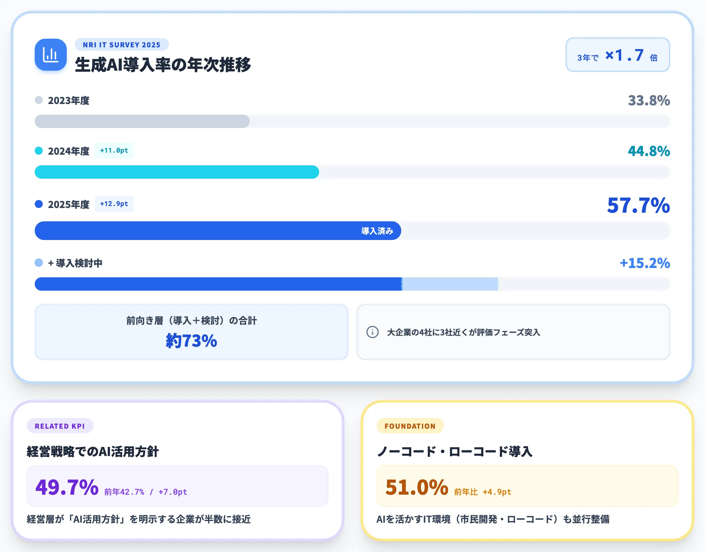Click the 導入済み label inside the bar
The image size is (705, 552).
[377, 231]
